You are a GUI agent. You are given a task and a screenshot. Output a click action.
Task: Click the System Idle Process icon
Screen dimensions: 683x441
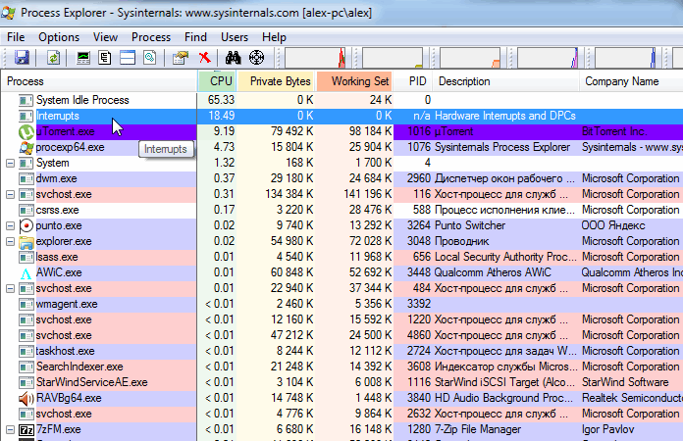26,101
